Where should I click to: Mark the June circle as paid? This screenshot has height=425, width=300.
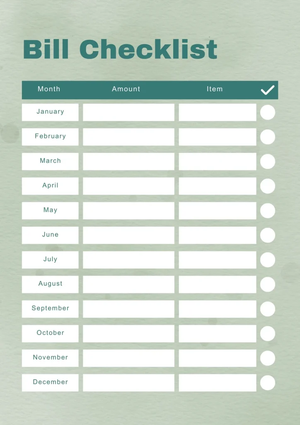pyautogui.click(x=268, y=235)
